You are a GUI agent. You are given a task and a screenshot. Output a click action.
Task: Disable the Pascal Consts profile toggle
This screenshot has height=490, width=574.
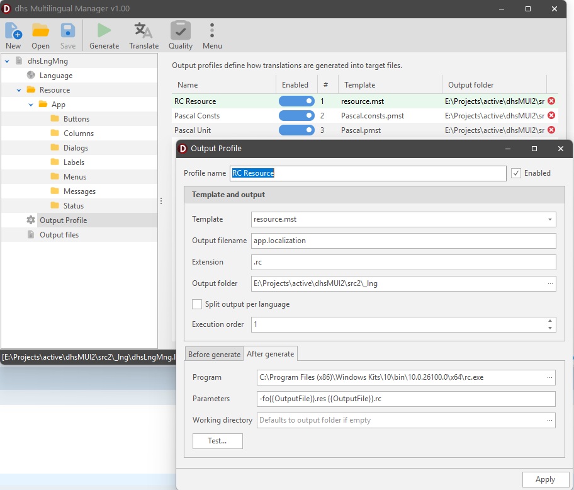[296, 115]
